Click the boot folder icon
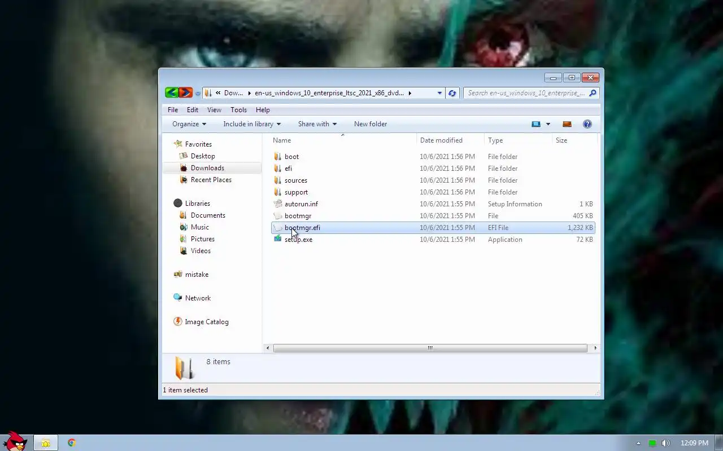Image resolution: width=723 pixels, height=451 pixels. (x=277, y=157)
